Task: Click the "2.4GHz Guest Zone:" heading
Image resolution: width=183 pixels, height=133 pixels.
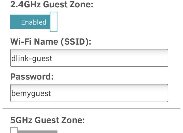Action: [52, 5]
